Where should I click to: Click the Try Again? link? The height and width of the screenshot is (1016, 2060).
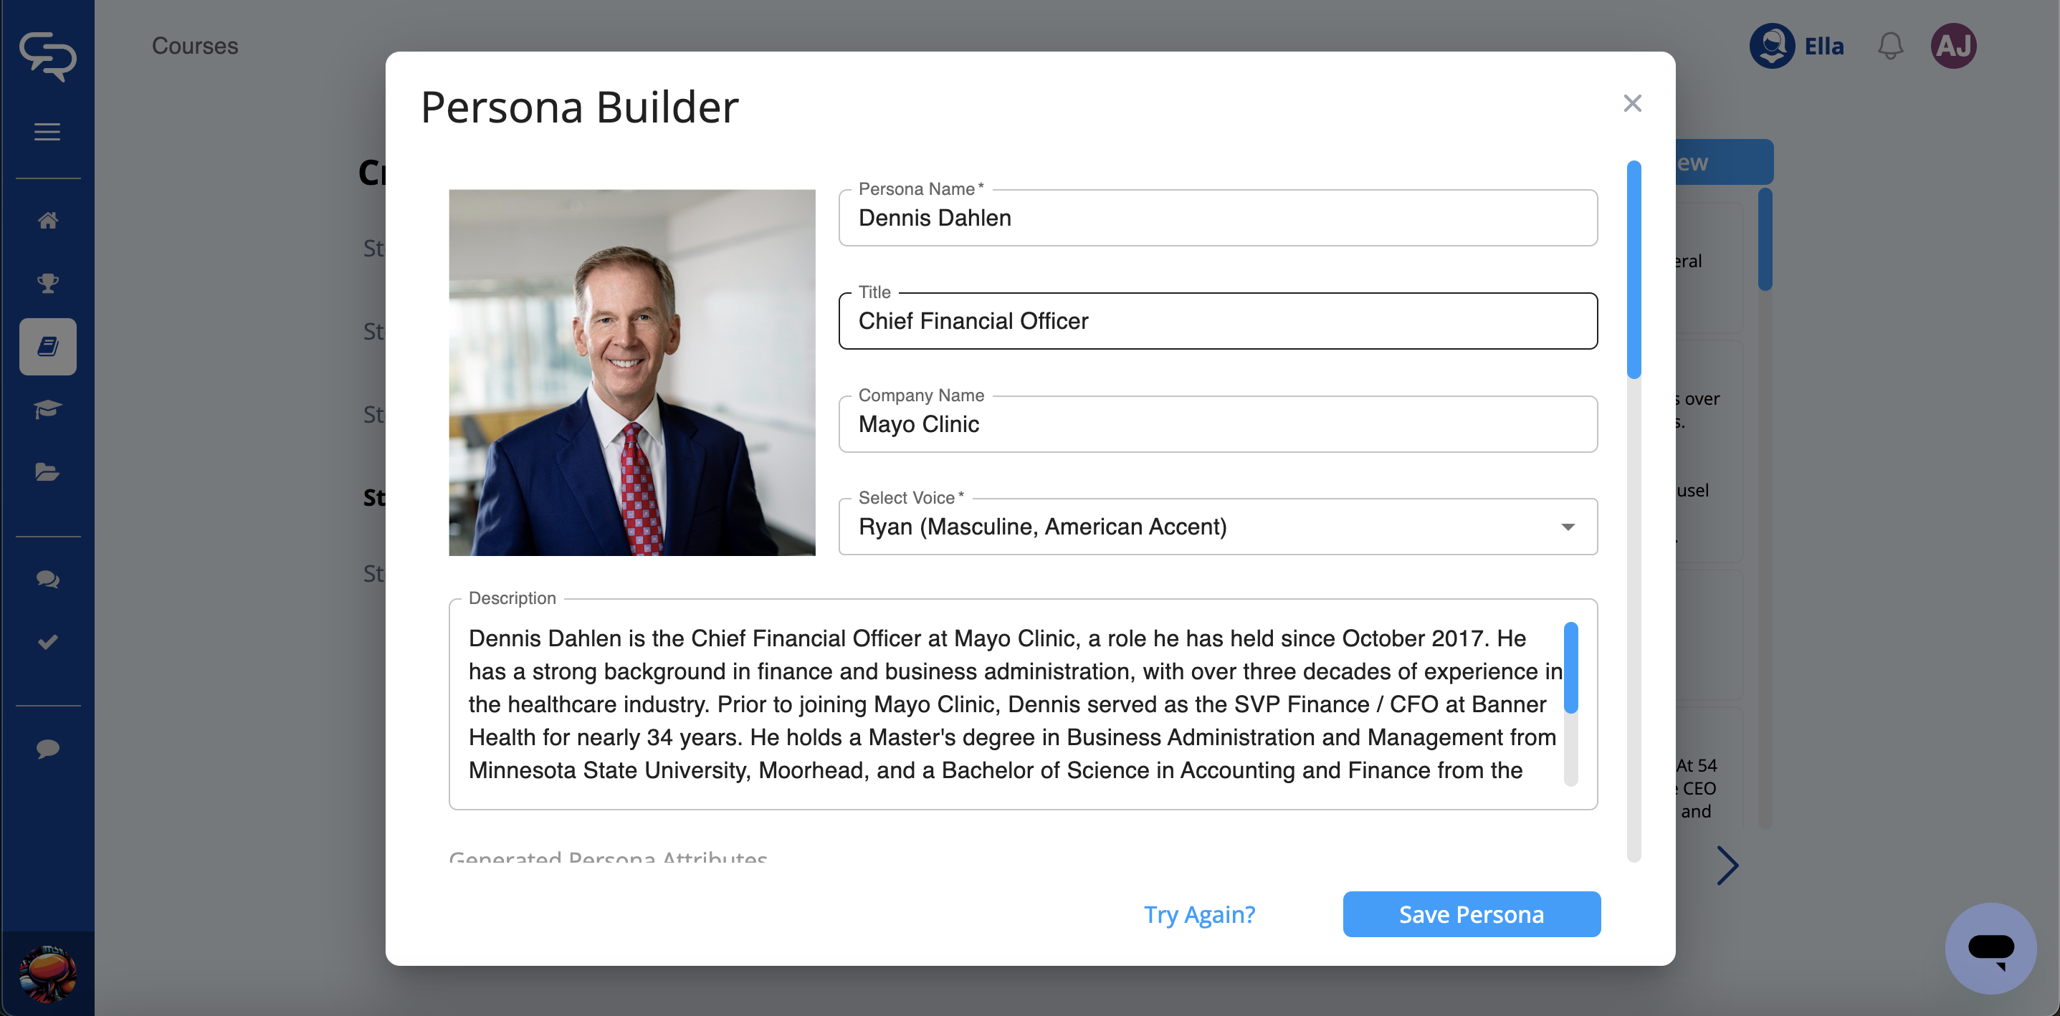(1198, 914)
